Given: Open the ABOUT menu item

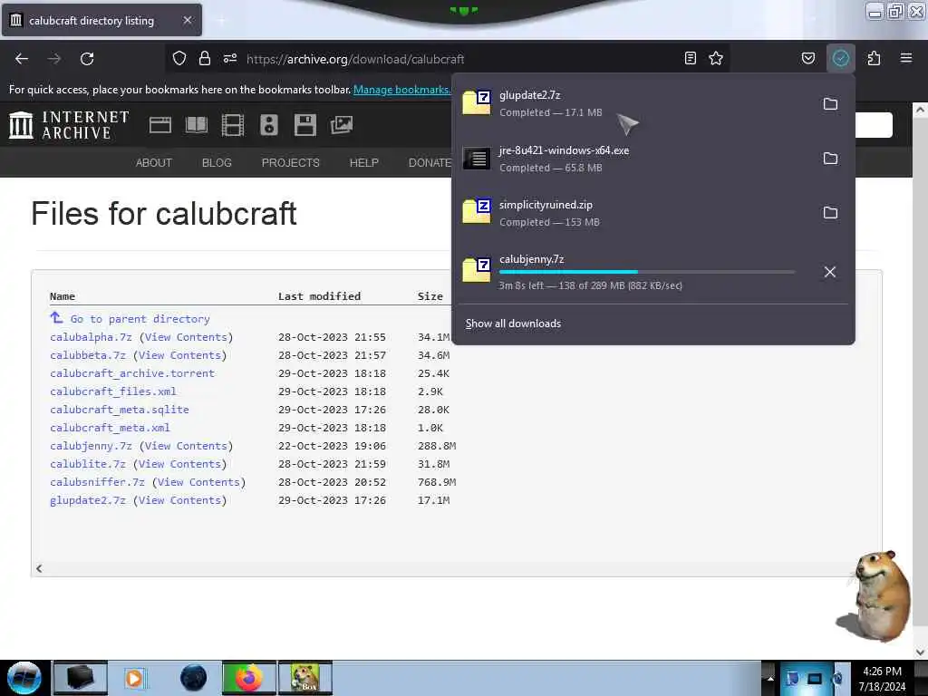Looking at the screenshot, I should tap(154, 163).
